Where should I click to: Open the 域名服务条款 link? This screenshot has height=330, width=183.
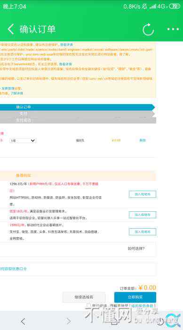click(143, 306)
